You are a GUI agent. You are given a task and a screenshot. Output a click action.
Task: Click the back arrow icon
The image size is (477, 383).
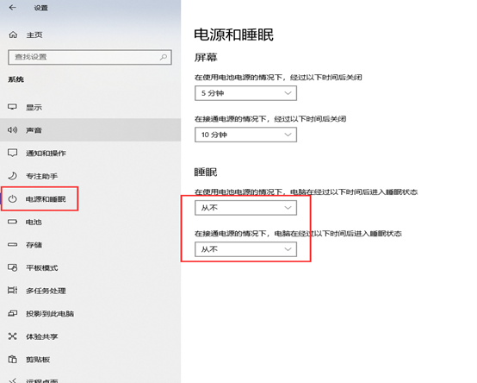point(12,8)
